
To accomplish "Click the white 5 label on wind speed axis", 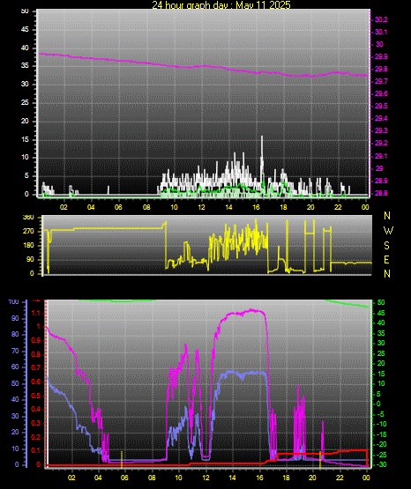I will click(26, 176).
